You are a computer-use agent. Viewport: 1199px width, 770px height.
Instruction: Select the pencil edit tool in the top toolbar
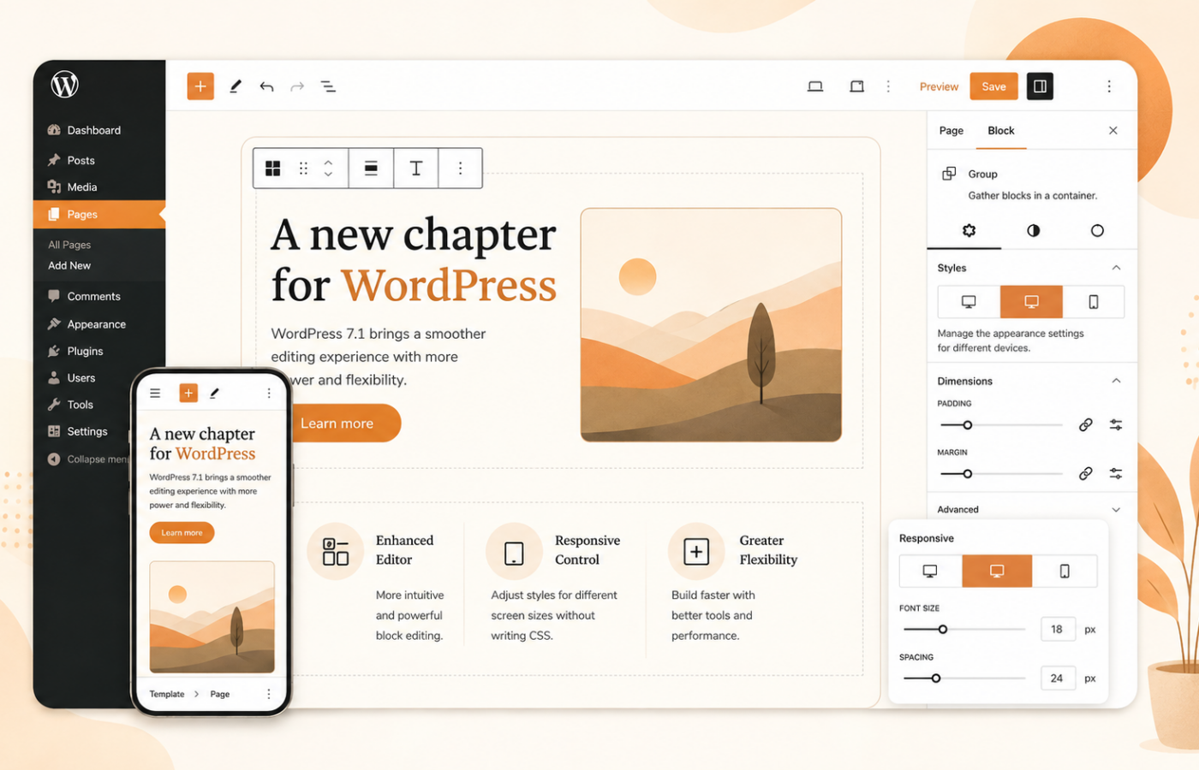coord(235,86)
